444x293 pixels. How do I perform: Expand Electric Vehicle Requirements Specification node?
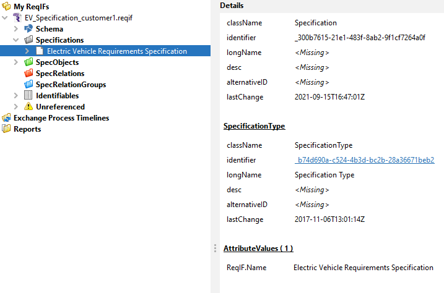pyautogui.click(x=27, y=51)
